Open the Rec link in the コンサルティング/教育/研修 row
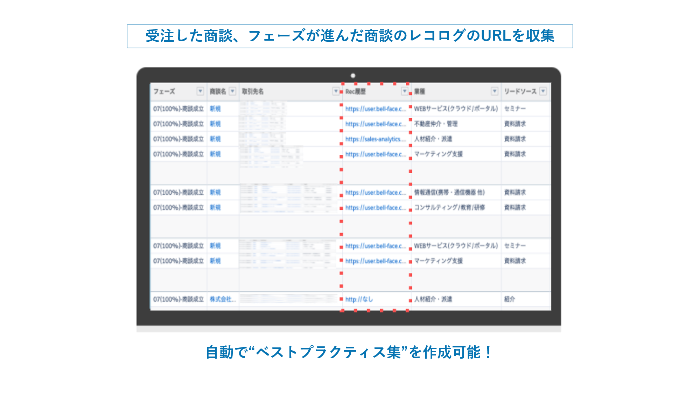 (x=376, y=208)
